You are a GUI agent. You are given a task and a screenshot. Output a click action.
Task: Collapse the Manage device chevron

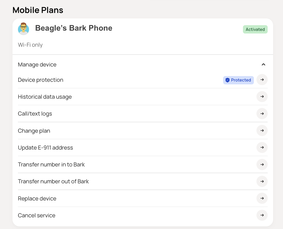[263, 64]
